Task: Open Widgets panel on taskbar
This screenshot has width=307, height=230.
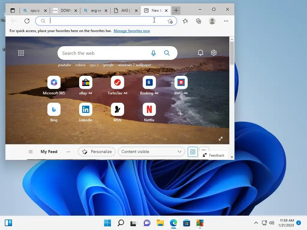Action: coord(8,223)
